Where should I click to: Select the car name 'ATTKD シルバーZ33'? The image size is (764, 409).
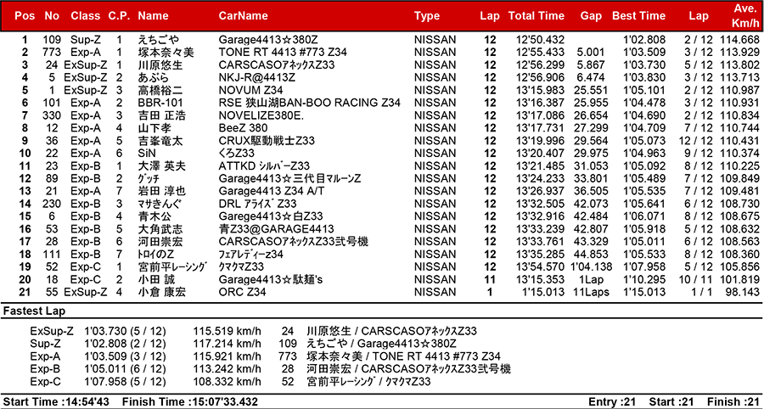click(264, 166)
